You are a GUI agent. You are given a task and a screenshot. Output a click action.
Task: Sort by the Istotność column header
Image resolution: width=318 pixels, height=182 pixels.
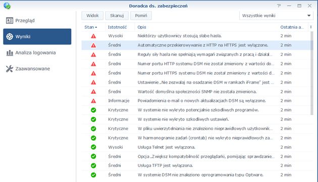(x=117, y=27)
